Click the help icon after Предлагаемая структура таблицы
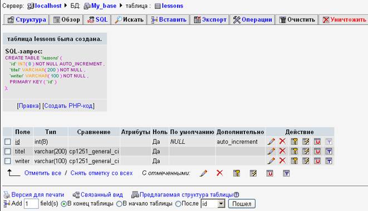This screenshot has height=211, width=368. tap(237, 194)
